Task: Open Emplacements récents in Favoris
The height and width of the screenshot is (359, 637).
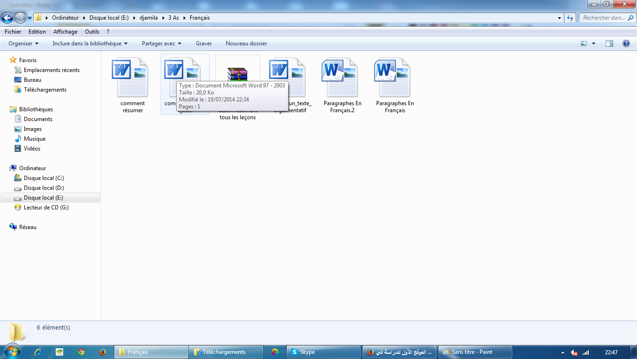Action: pyautogui.click(x=52, y=70)
